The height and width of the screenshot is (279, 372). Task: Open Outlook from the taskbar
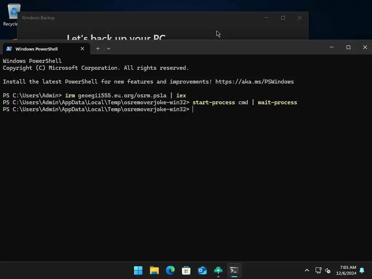[202, 270]
